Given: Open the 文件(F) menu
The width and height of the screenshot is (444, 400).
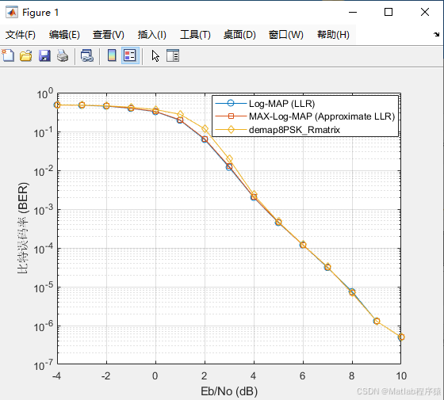Looking at the screenshot, I should tap(21, 35).
